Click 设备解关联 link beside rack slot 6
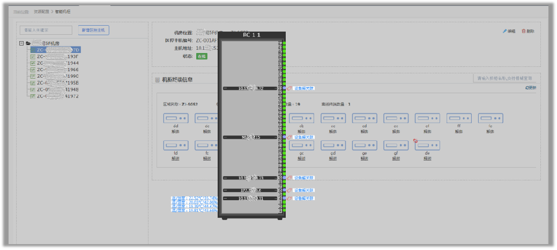 pos(303,190)
